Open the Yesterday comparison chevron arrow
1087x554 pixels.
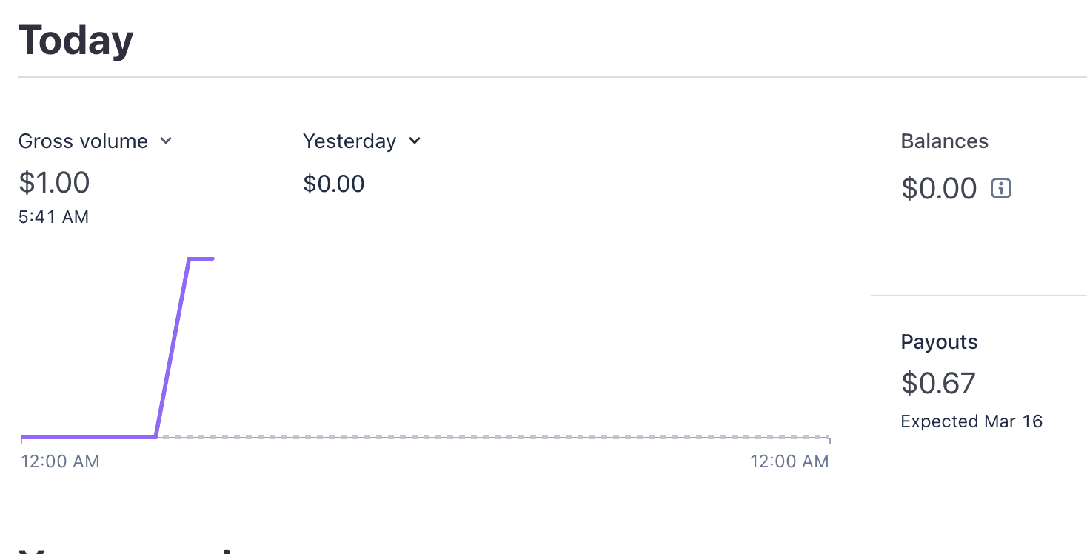point(415,141)
